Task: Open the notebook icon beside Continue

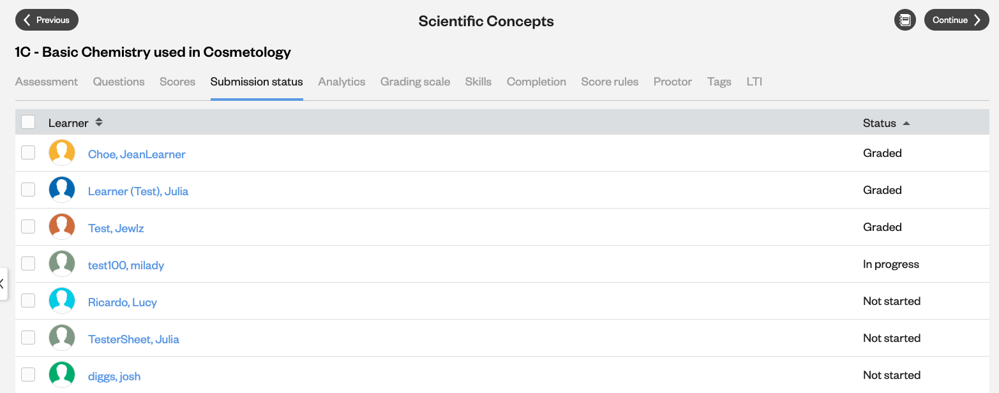Action: click(905, 20)
